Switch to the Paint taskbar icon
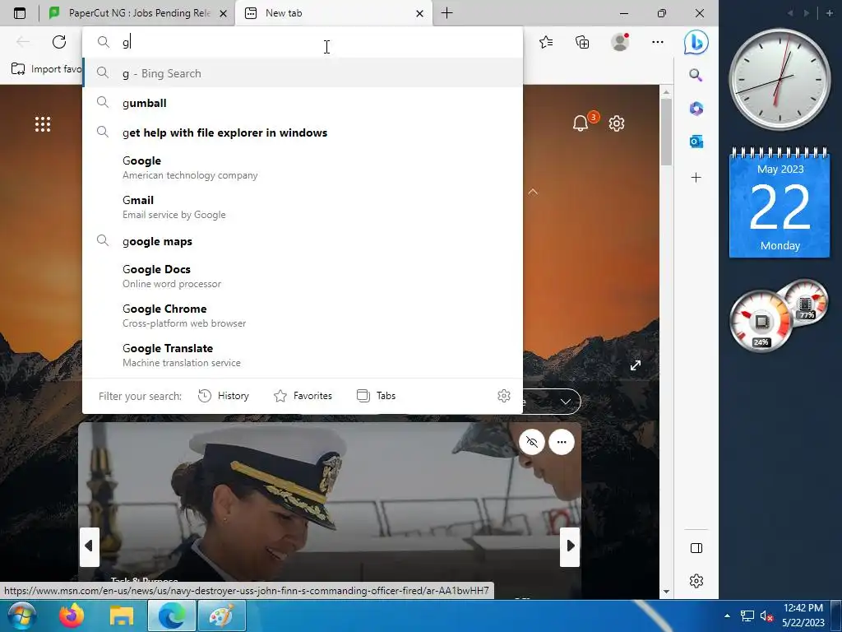This screenshot has height=632, width=842. click(222, 616)
